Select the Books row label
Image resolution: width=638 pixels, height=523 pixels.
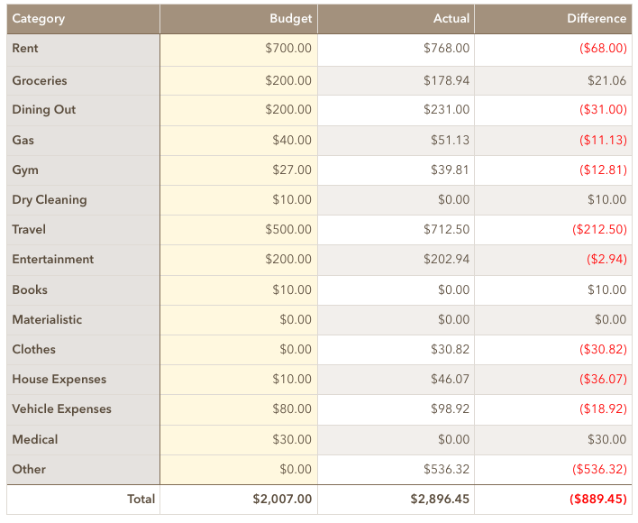tap(84, 290)
